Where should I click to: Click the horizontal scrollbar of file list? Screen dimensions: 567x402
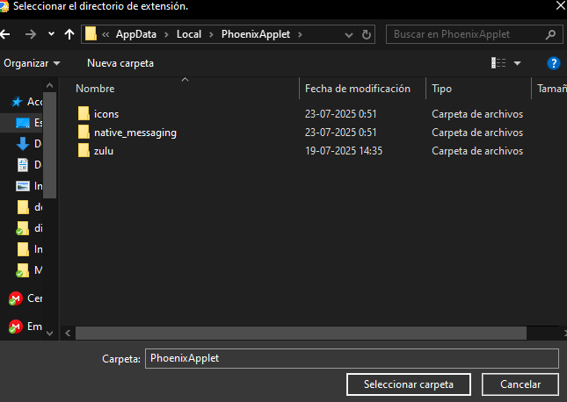click(x=299, y=333)
